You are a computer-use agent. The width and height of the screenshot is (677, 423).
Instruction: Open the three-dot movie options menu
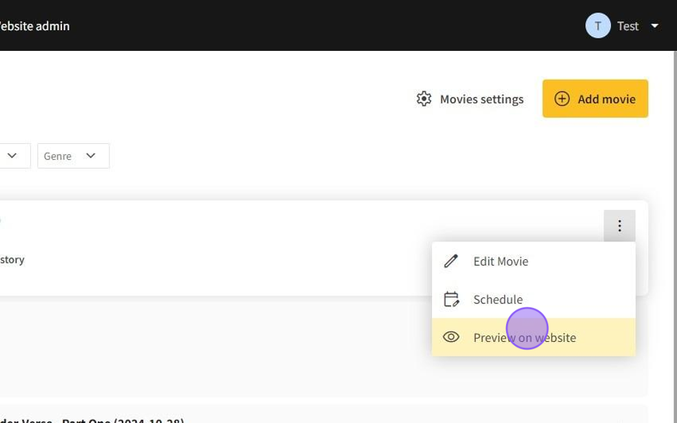point(619,226)
